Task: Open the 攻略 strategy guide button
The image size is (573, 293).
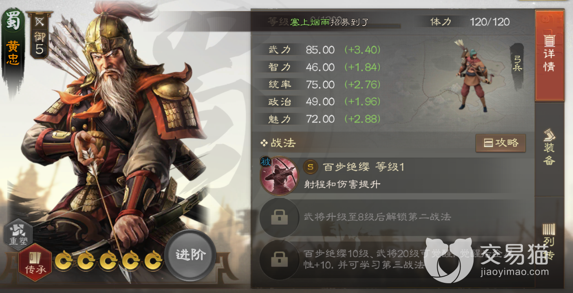Action: pyautogui.click(x=500, y=143)
